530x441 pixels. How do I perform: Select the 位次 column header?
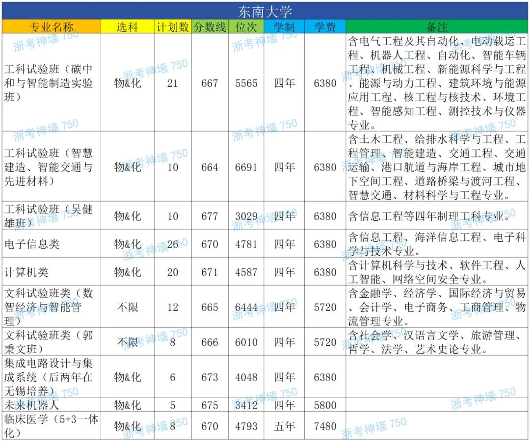(x=246, y=26)
